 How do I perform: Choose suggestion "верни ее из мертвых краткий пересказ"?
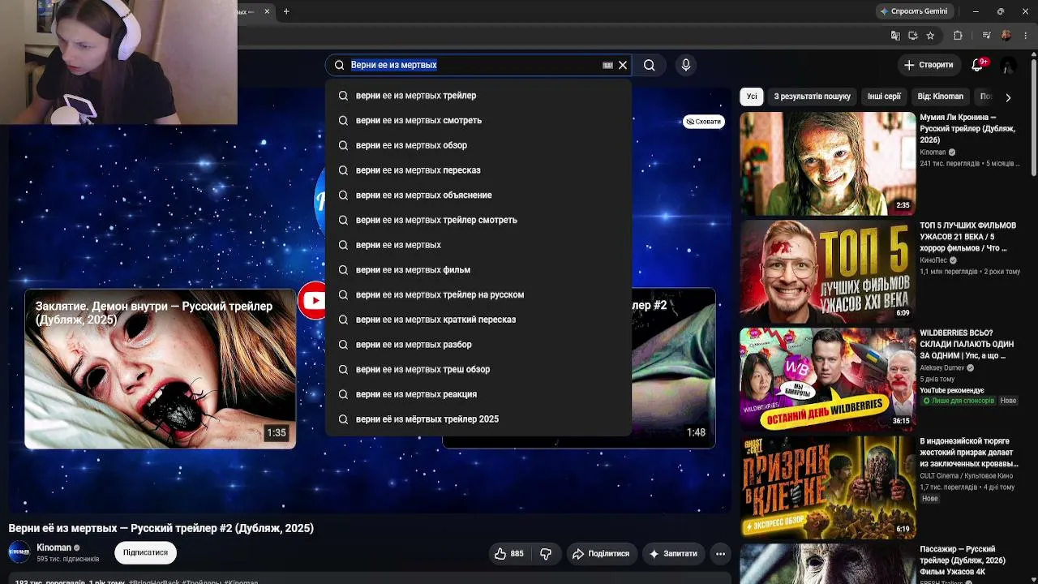click(478, 320)
